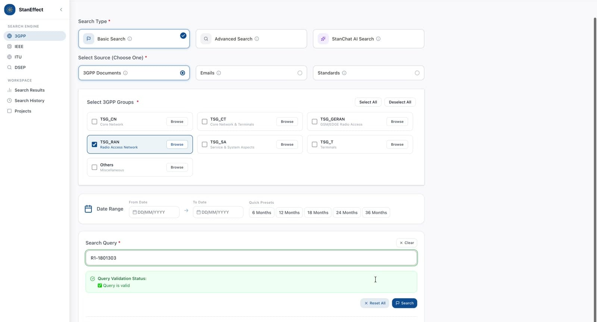Screen dimensions: 597x322
Task: Click the 'Query is valid' text
Action: click(116, 285)
